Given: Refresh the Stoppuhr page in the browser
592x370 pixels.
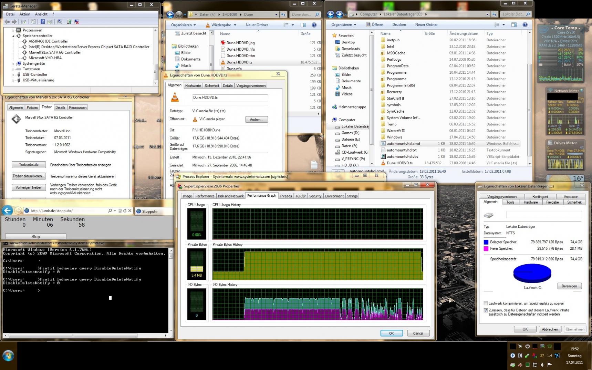Looking at the screenshot, I should pos(125,211).
